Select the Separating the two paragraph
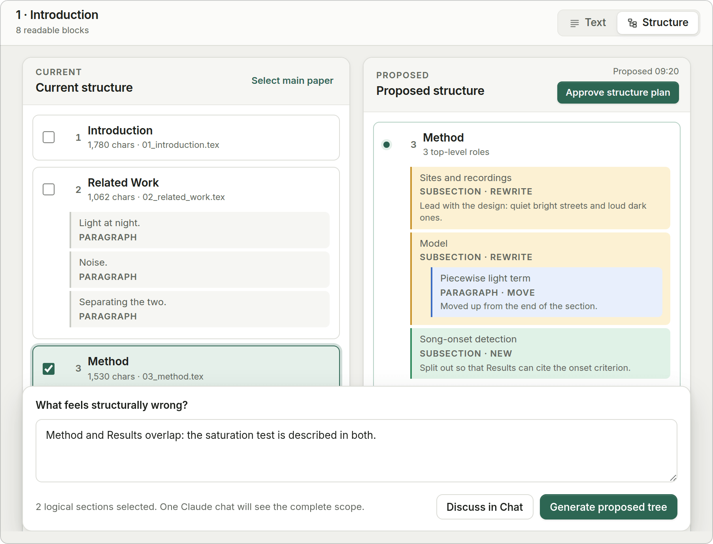 [200, 309]
